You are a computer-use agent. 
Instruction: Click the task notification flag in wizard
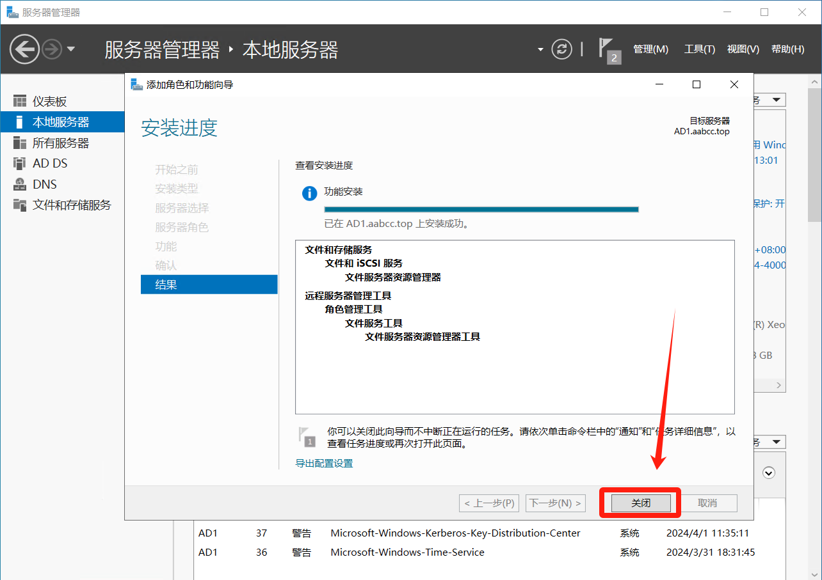pyautogui.click(x=307, y=435)
